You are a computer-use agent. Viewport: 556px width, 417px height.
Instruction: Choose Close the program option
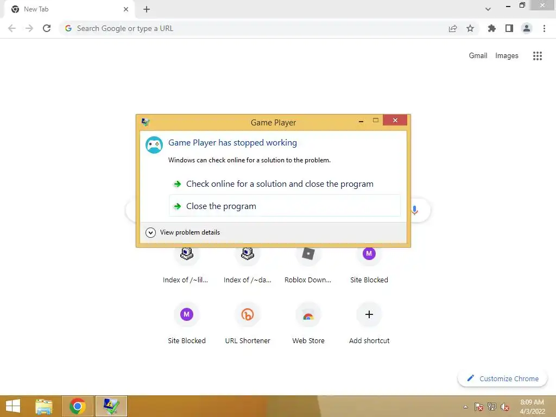coord(285,206)
